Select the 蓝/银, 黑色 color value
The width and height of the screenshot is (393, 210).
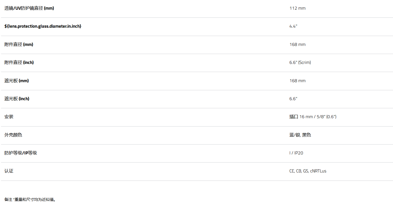click(x=300, y=135)
